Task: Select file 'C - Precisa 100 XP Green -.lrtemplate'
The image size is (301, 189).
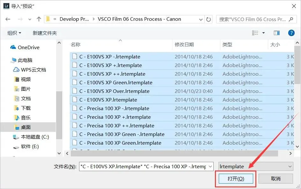Action: 182,134
